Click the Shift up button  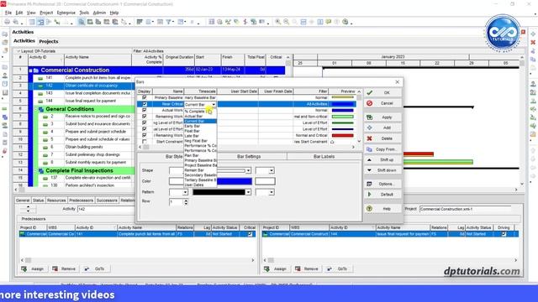click(x=382, y=160)
